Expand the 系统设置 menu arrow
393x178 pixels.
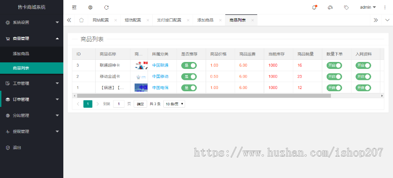click(x=57, y=22)
